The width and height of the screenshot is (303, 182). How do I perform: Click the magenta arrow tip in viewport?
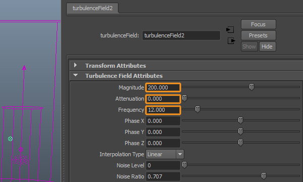coord(24,68)
